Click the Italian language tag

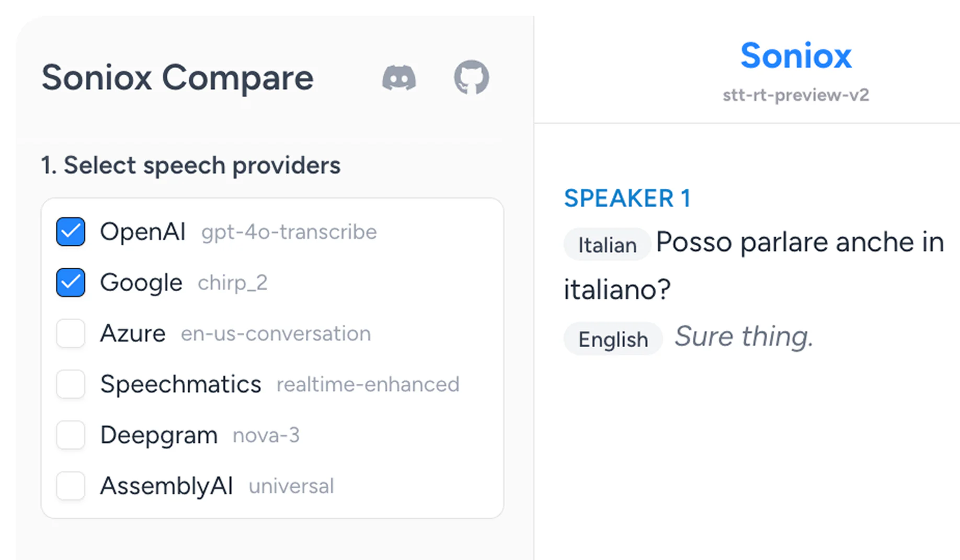607,244
